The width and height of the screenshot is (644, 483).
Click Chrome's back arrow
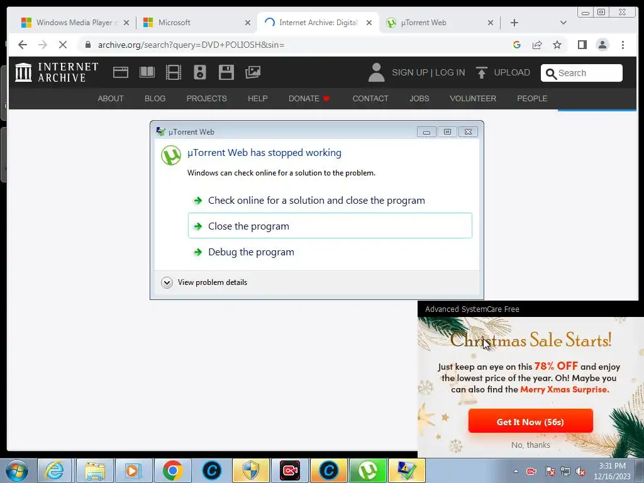pyautogui.click(x=23, y=45)
